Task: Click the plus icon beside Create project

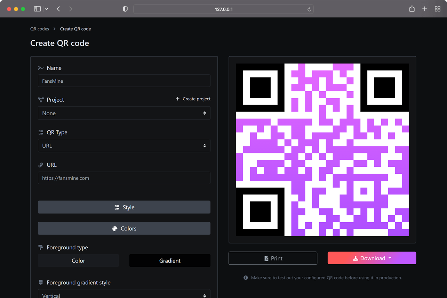Action: tap(178, 99)
